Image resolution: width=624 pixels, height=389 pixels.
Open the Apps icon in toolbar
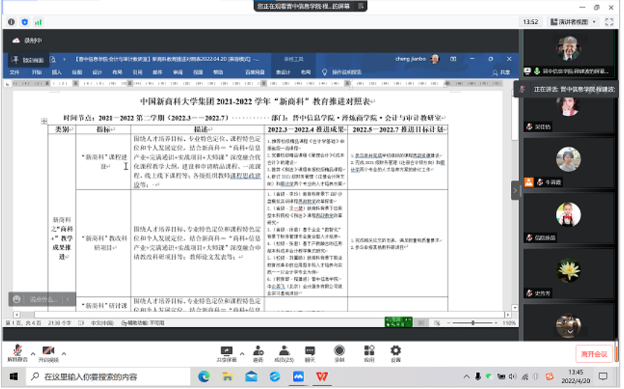(x=369, y=351)
